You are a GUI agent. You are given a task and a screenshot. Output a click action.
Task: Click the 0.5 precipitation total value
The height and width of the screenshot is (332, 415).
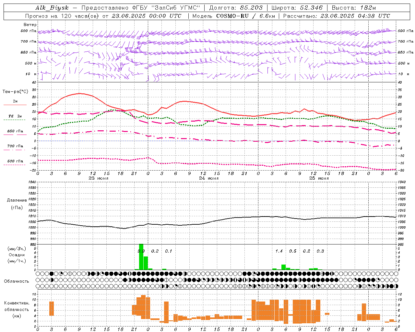(292, 251)
